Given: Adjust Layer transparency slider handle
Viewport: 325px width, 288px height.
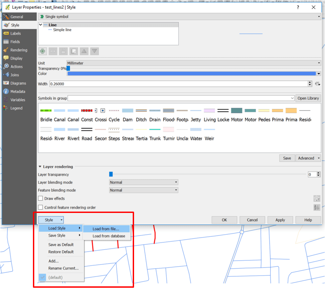Looking at the screenshot, I should click(x=111, y=174).
